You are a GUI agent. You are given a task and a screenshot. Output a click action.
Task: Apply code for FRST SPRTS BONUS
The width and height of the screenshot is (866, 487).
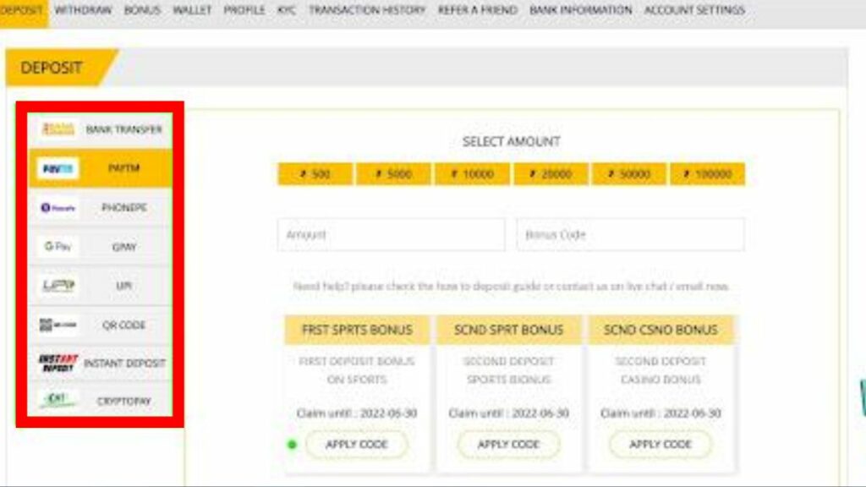357,445
